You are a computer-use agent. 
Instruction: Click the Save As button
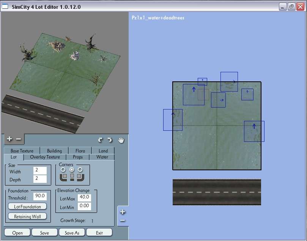72,233
